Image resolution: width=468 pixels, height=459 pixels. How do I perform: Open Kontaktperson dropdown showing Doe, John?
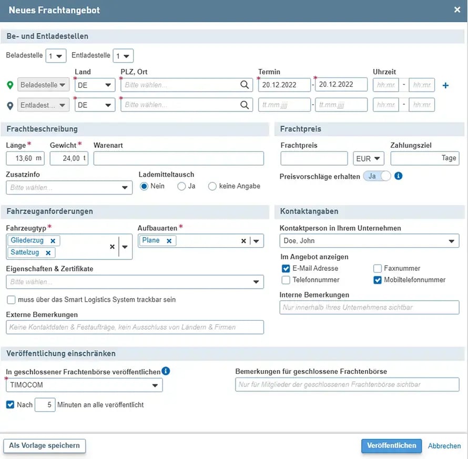[x=369, y=241]
